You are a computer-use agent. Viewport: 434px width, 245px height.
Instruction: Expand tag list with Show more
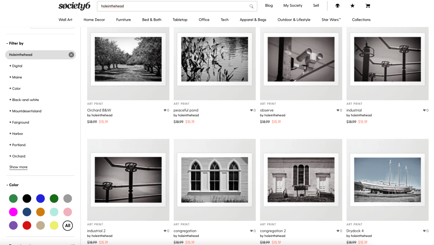point(18,167)
